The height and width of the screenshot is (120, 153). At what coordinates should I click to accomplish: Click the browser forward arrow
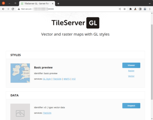click(x=8, y=9)
